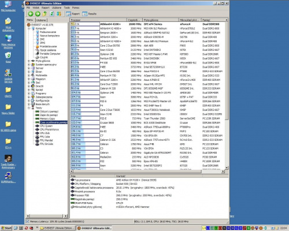
Task: Open the Start menu
Action: tap(6, 228)
